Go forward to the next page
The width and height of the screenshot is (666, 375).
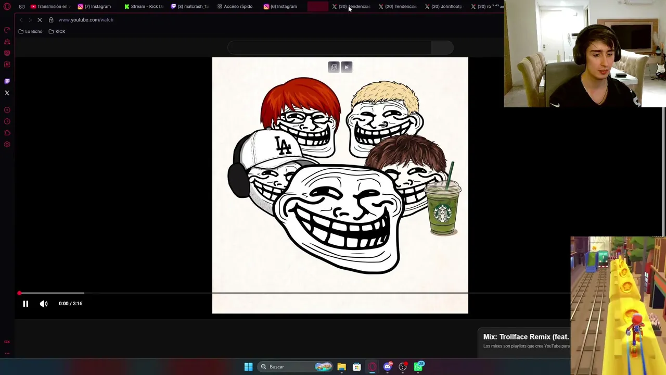tap(30, 20)
